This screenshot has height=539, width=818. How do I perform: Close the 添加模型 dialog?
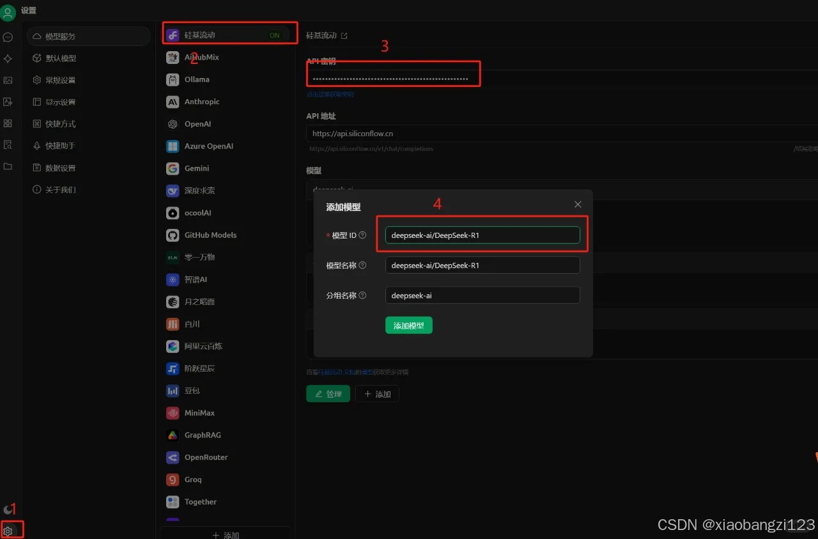(x=578, y=205)
